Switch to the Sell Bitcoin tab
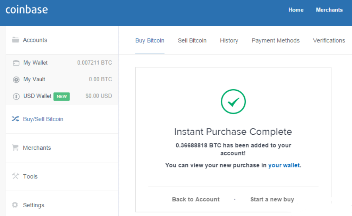Image resolution: width=352 pixels, height=216 pixels. (192, 40)
